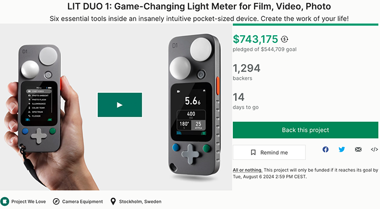The height and width of the screenshot is (209, 380).
Task: Back this project
Action: pos(305,130)
